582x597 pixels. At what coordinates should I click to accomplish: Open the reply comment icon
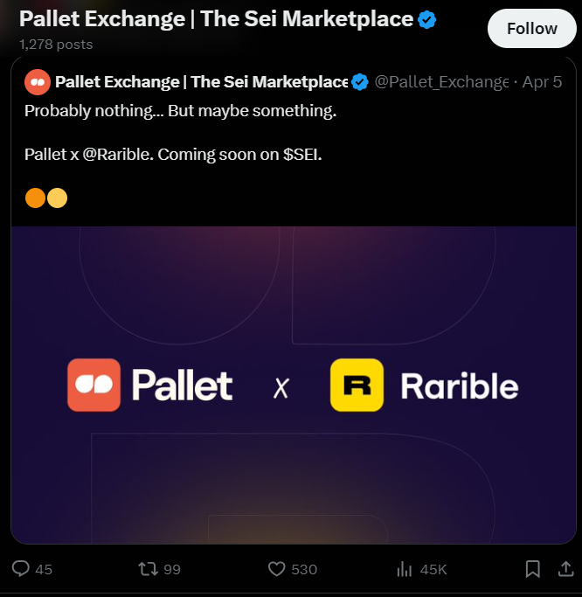pos(21,569)
